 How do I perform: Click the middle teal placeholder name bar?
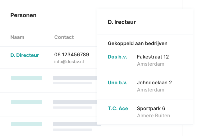[x=26, y=102]
